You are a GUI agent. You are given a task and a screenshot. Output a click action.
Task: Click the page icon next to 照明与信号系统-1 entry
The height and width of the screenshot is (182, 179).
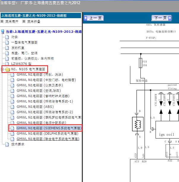tap(12, 102)
